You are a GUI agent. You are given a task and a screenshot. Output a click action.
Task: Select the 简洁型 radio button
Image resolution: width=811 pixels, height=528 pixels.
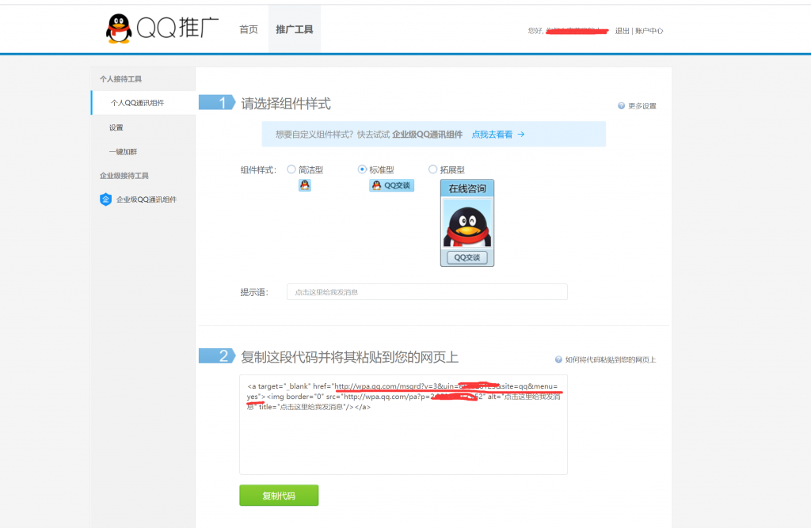tap(291, 169)
